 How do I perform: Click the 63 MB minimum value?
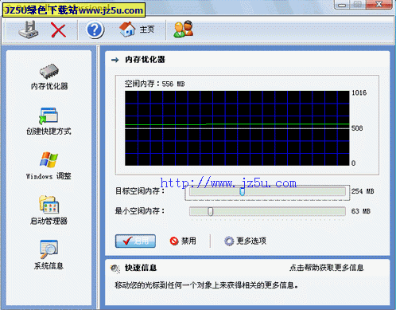pos(361,211)
